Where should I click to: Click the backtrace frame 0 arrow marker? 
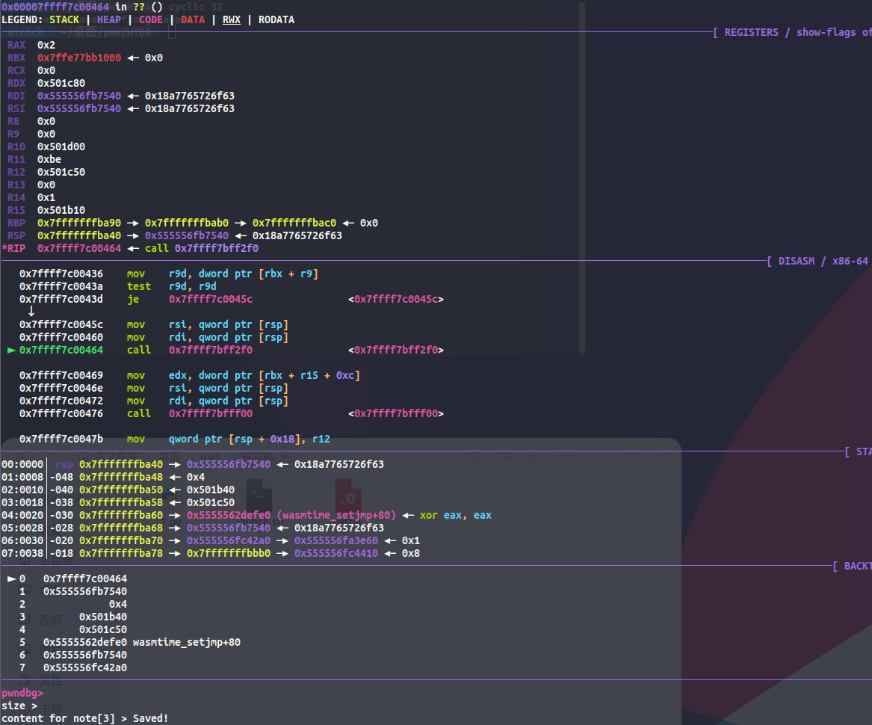pyautogui.click(x=11, y=579)
